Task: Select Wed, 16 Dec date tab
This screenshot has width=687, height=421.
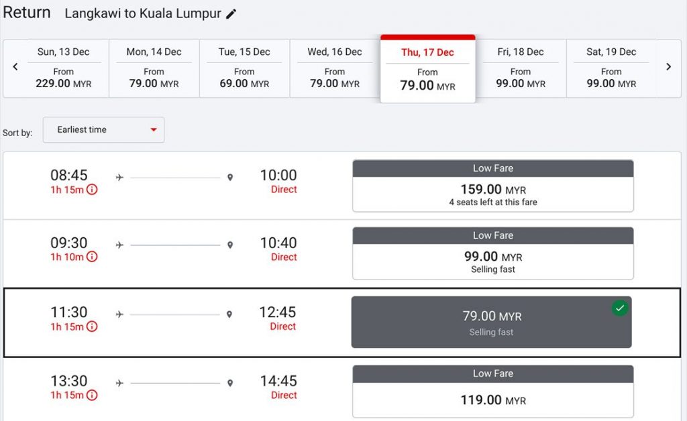Action: [335, 68]
